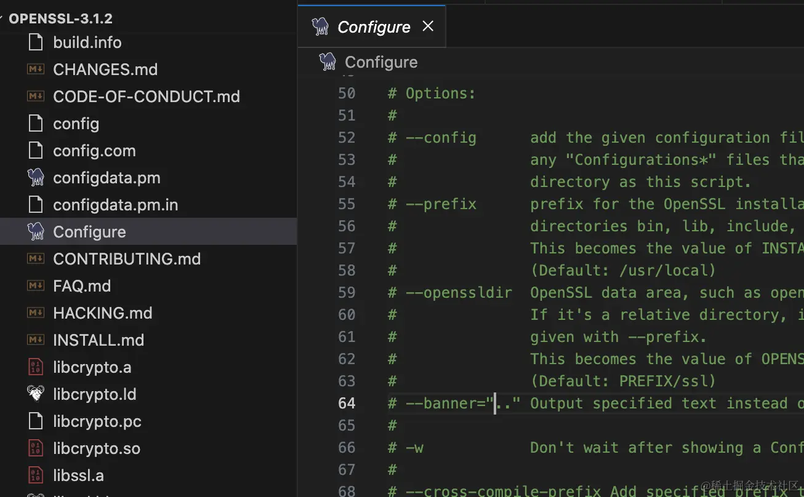804x497 pixels.
Task: Open INSTALL.md from the file tree
Action: (98, 340)
